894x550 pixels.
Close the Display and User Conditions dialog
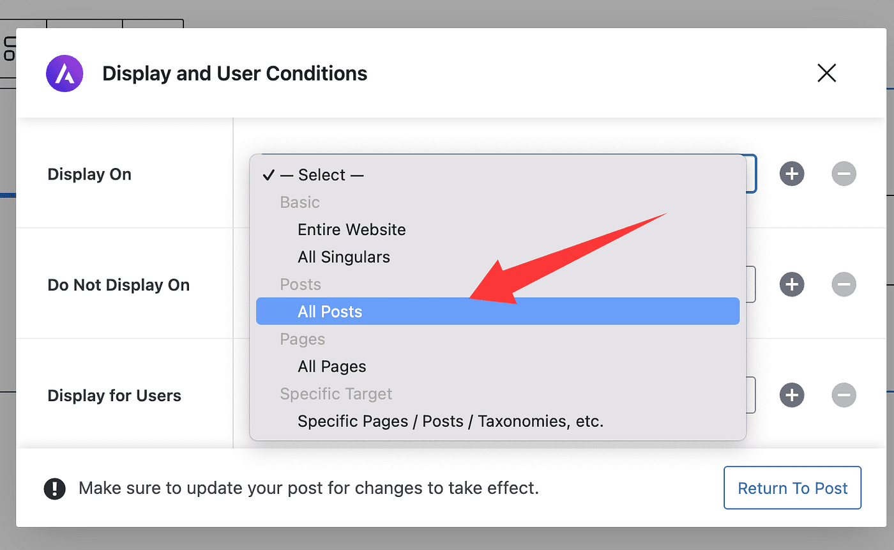coord(826,73)
